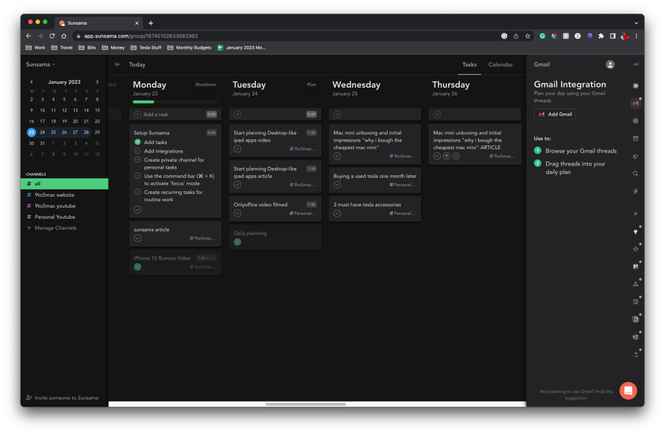Click the Add Gmail button

[x=555, y=114]
